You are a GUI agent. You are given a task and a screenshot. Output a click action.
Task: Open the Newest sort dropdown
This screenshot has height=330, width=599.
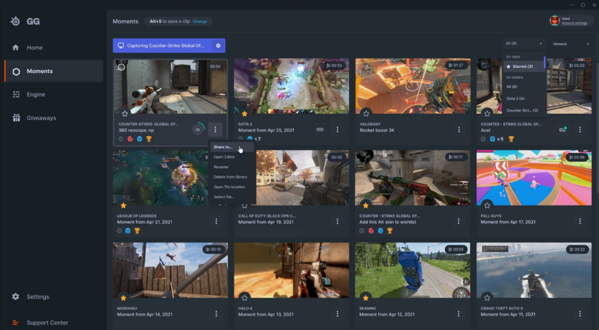click(571, 44)
